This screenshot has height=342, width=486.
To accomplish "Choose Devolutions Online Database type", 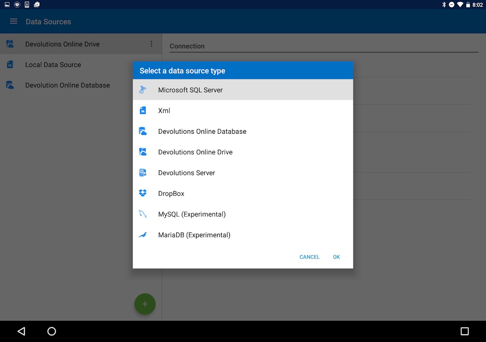I will click(243, 131).
